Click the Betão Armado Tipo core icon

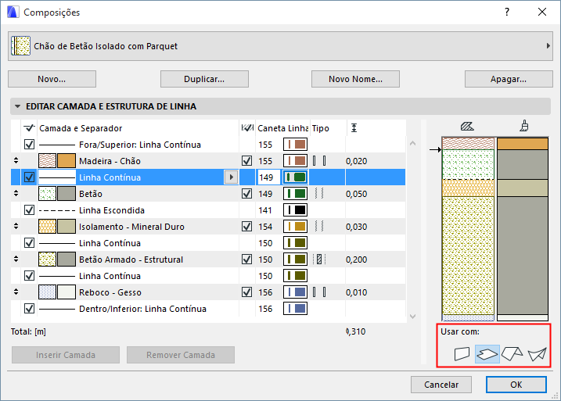[x=319, y=260]
